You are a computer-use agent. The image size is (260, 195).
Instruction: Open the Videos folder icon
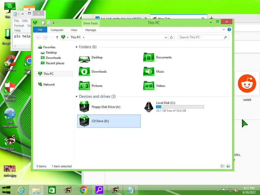point(149,86)
